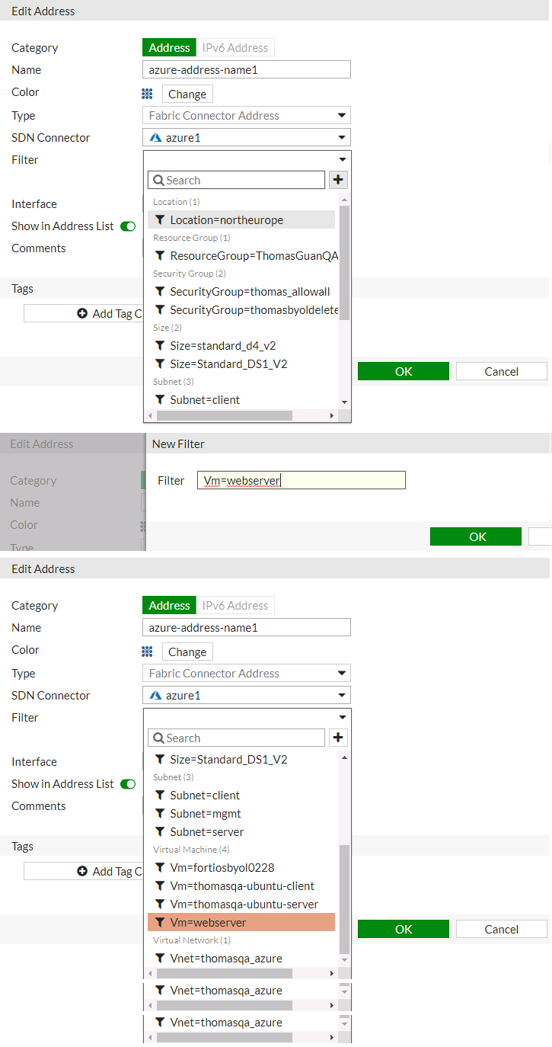The image size is (552, 1047).
Task: Open the SDN Connector dropdown
Action: [342, 137]
